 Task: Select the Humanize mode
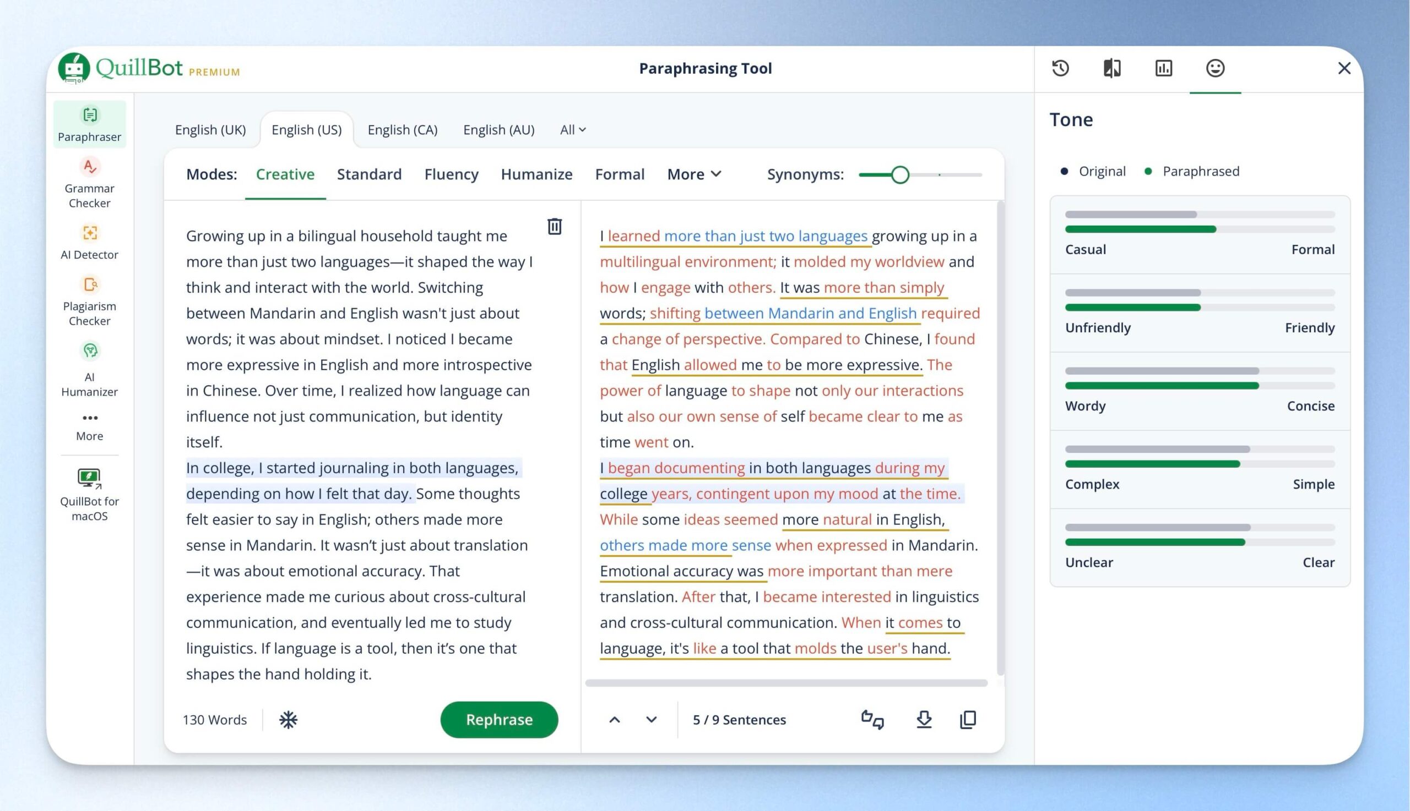pyautogui.click(x=536, y=174)
